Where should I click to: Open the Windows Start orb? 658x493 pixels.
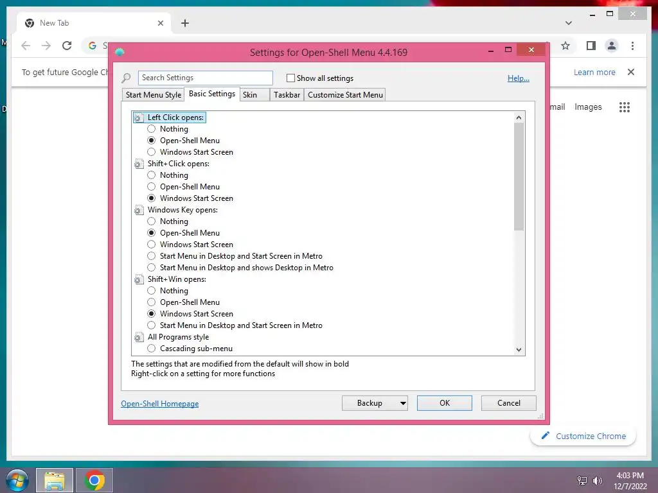click(x=17, y=480)
